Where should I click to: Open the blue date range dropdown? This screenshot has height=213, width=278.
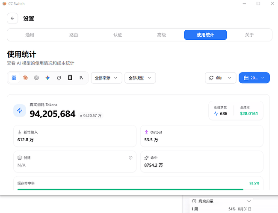pyautogui.click(x=254, y=78)
